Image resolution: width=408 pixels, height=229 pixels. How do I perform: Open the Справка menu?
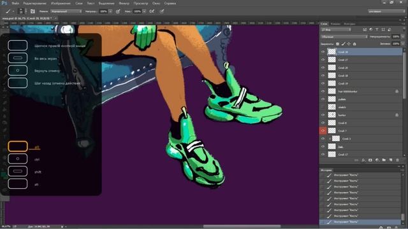[170, 3]
